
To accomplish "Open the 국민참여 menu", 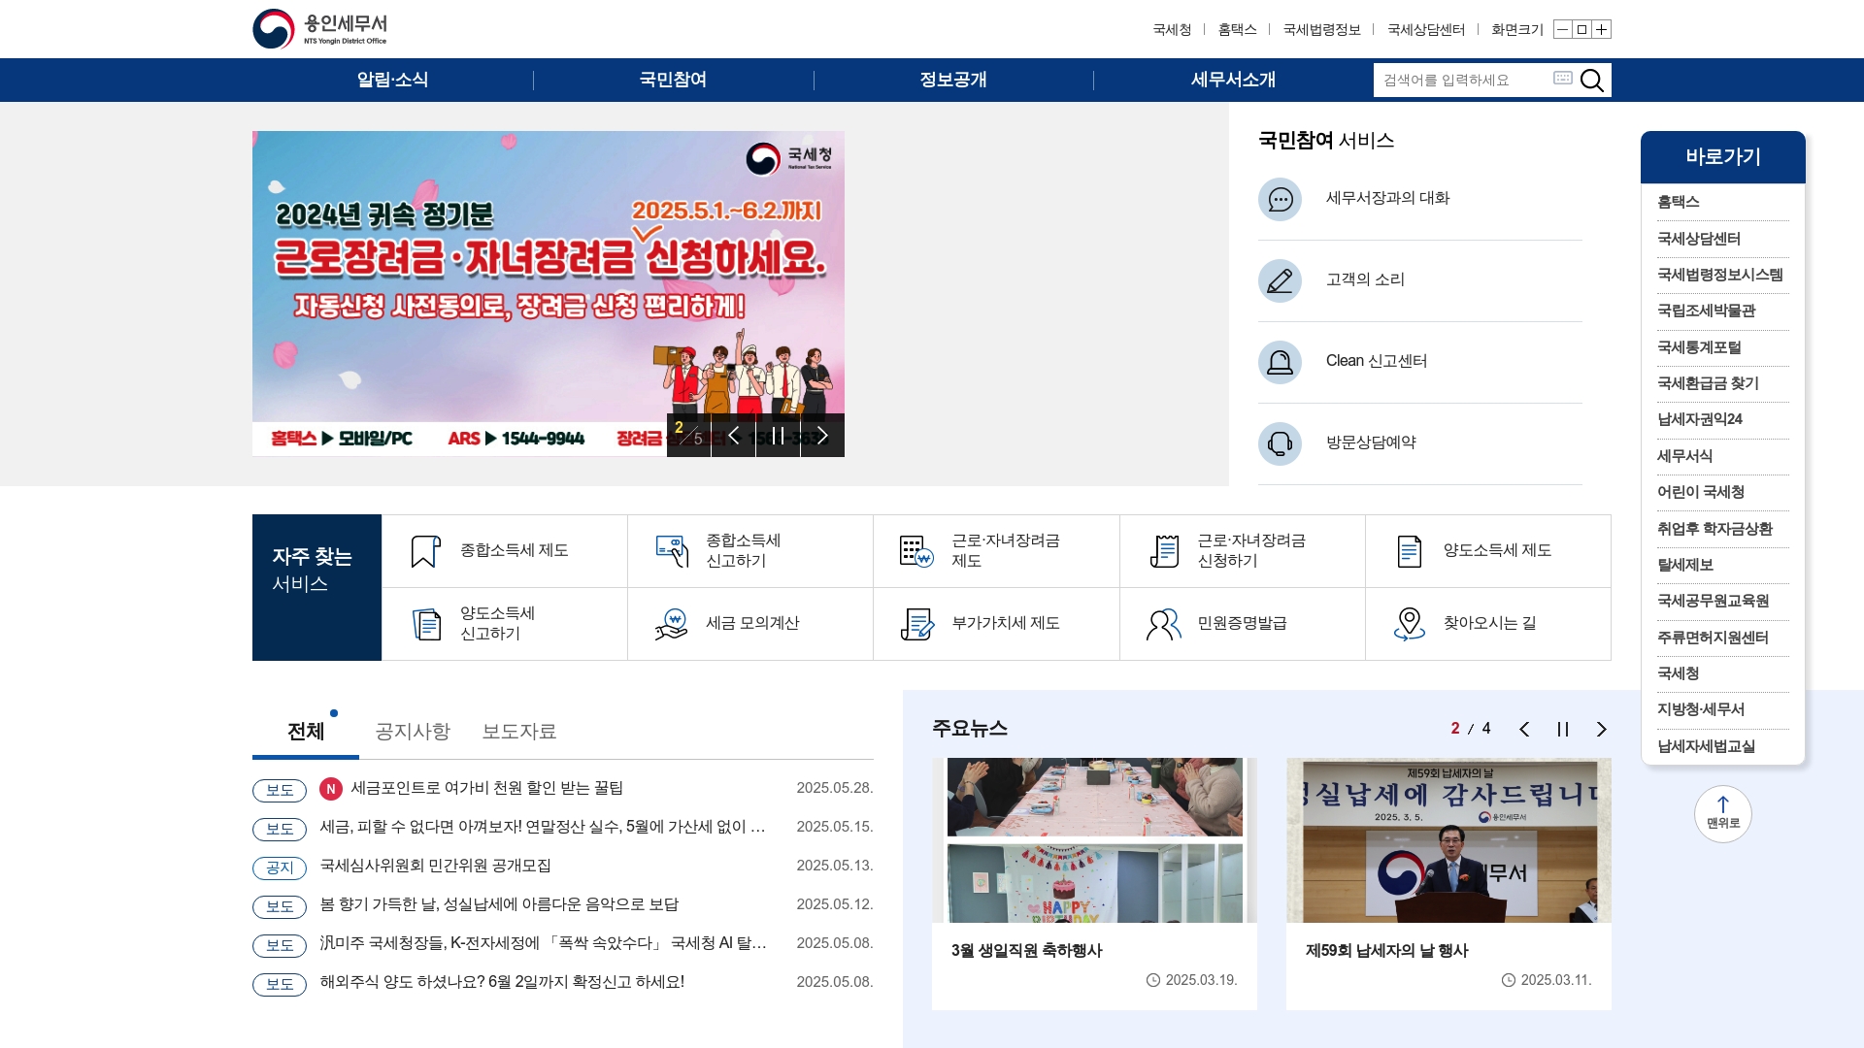I will (x=673, y=81).
